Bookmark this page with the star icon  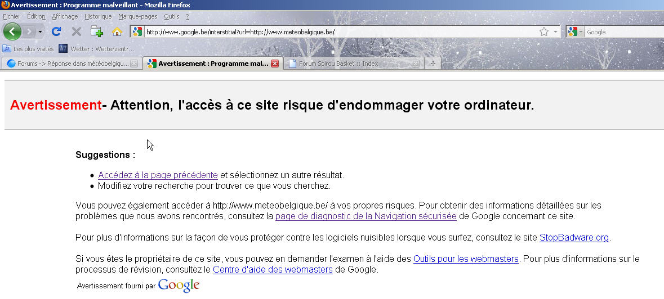tap(544, 31)
